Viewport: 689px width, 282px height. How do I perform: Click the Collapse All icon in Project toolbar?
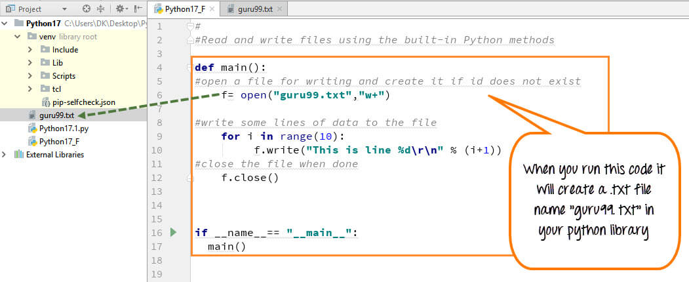pos(101,9)
